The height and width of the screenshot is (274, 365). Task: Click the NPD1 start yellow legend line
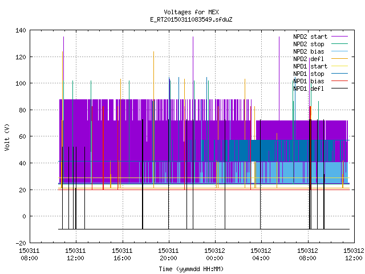pyautogui.click(x=339, y=66)
